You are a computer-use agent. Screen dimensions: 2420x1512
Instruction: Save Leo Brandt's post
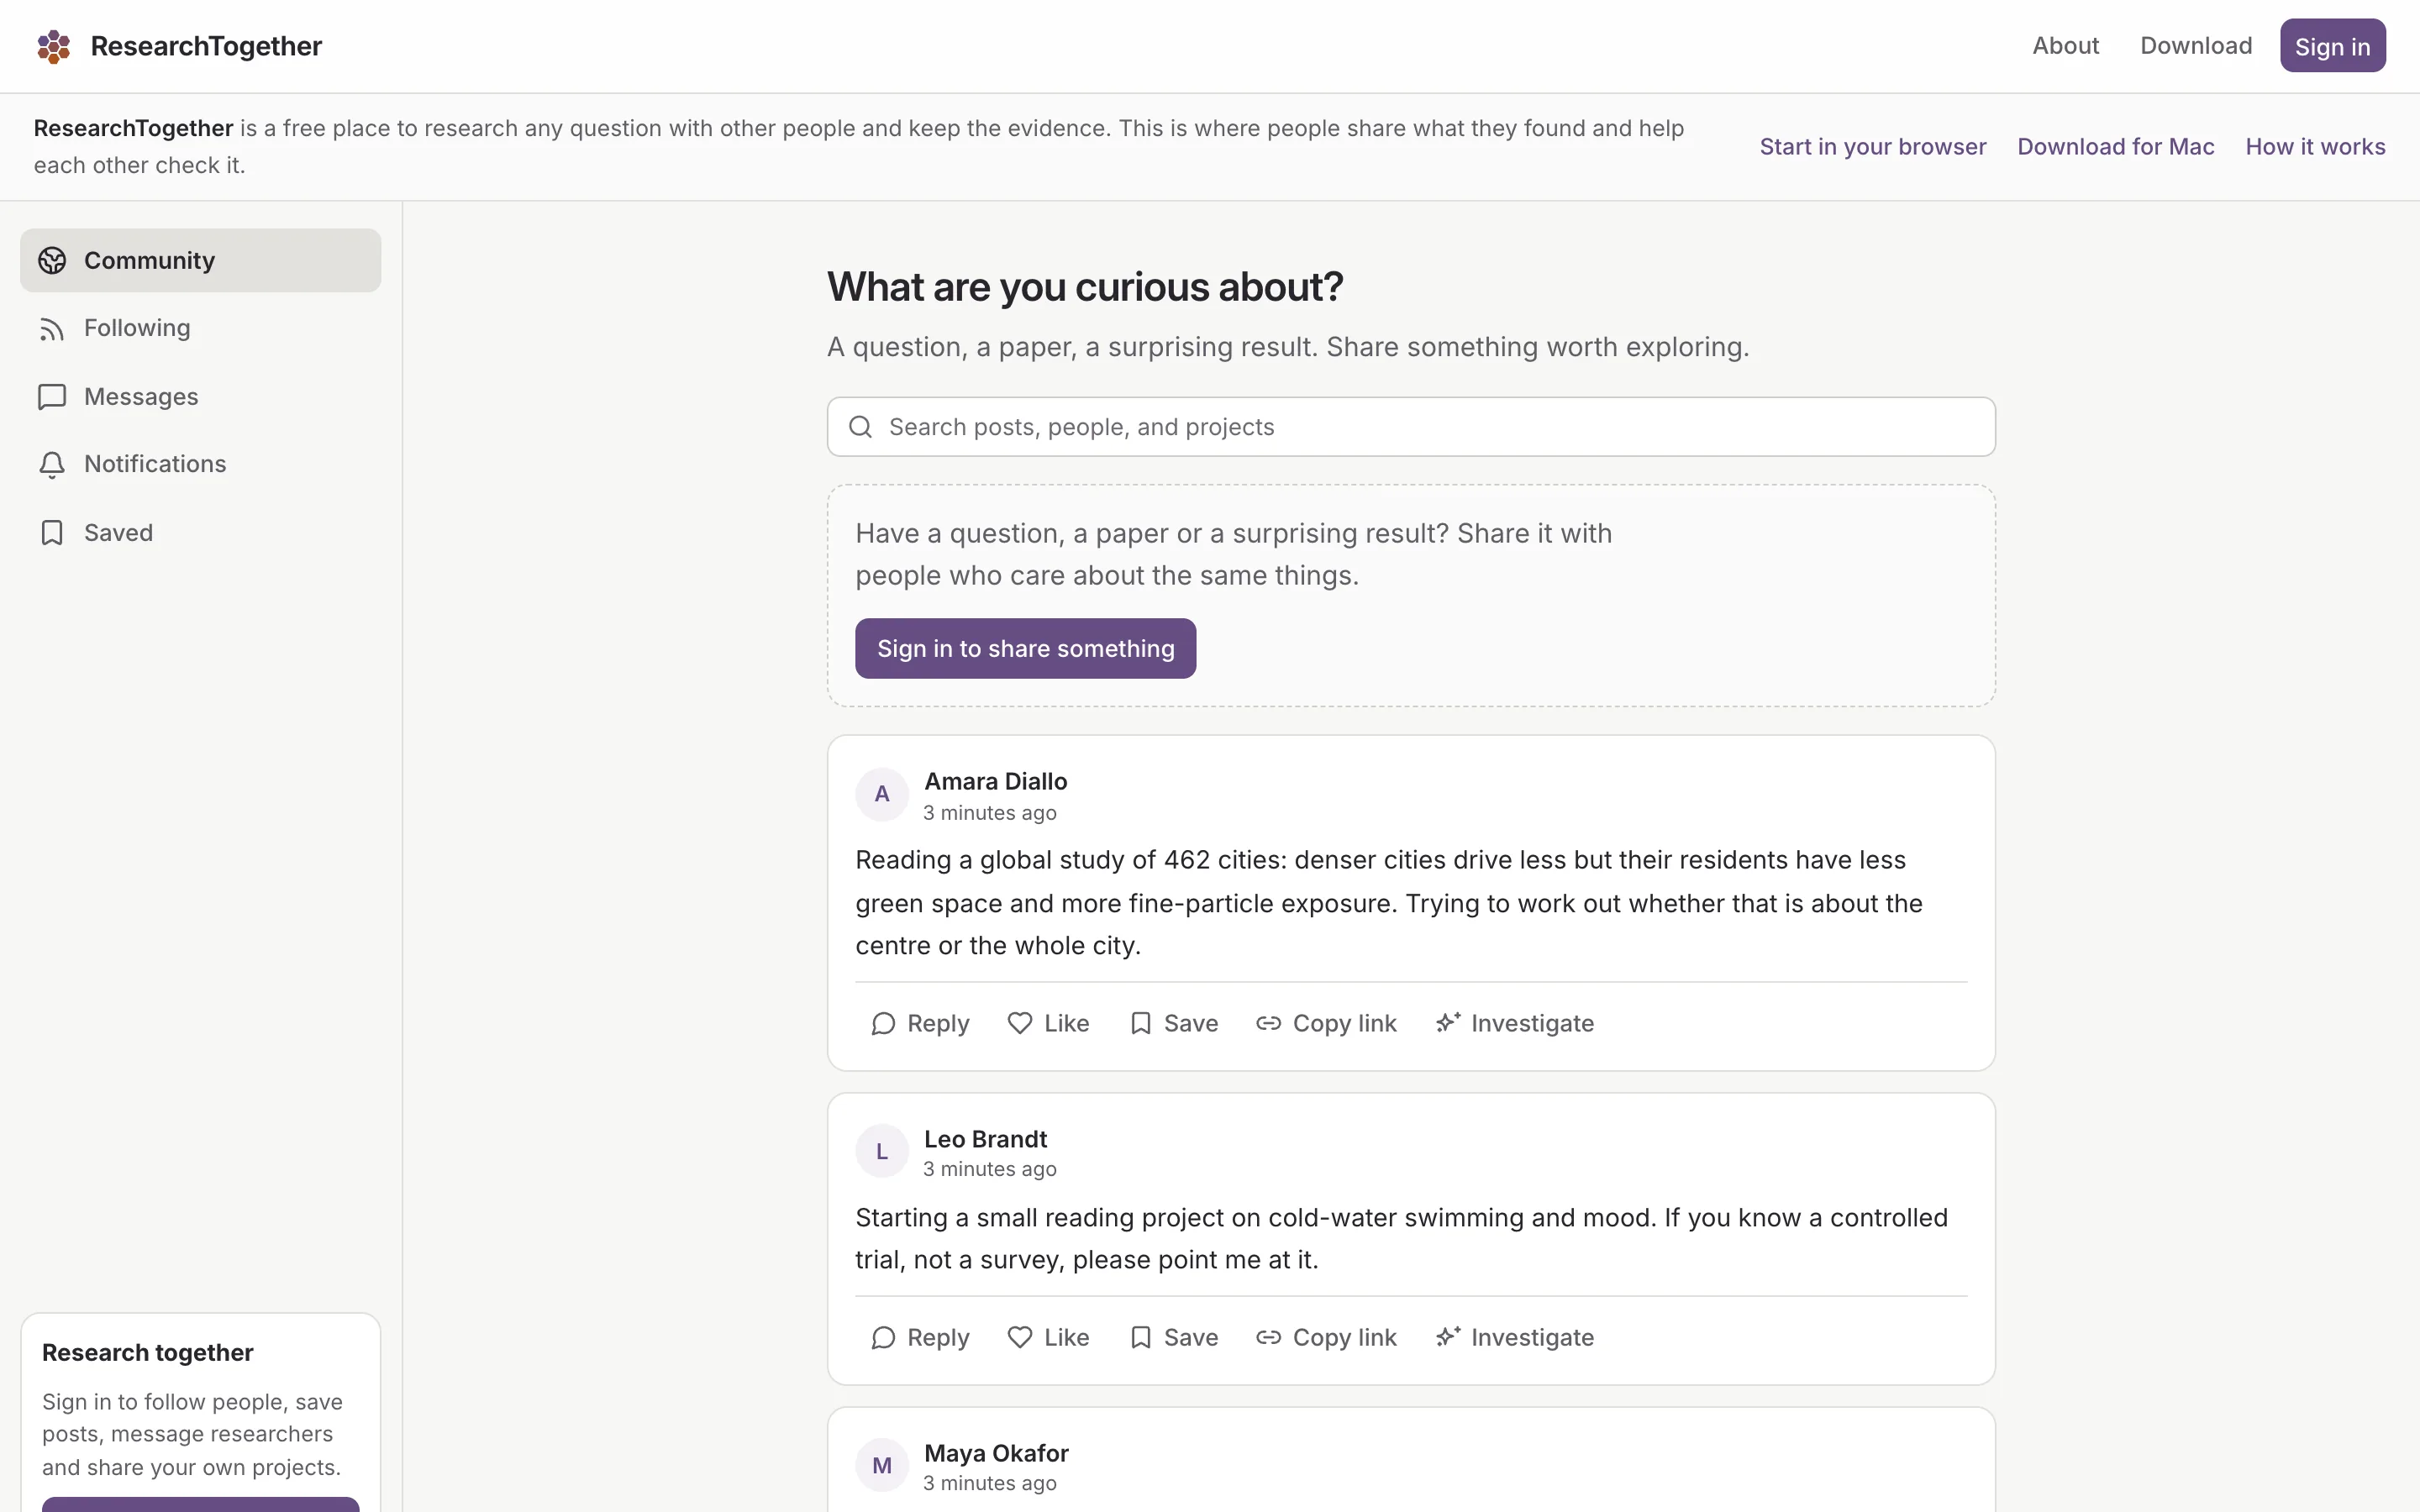pos(1174,1337)
